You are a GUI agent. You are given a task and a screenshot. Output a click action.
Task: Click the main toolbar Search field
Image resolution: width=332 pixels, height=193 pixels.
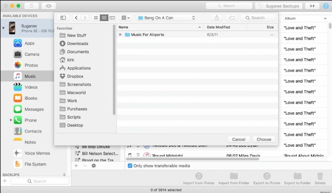click(229, 6)
